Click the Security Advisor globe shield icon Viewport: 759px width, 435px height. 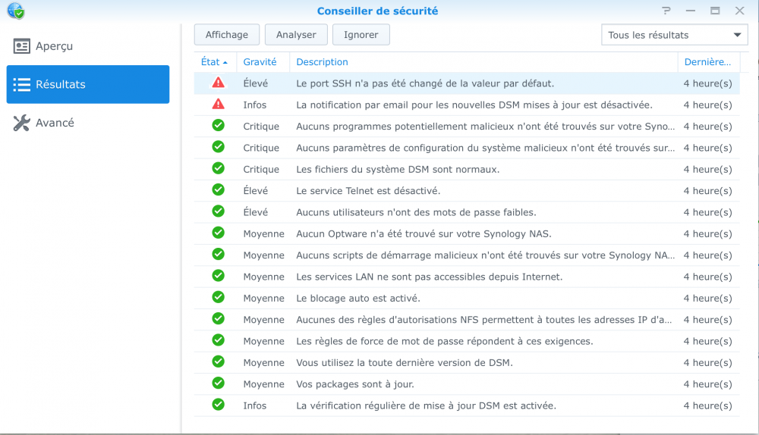click(16, 11)
